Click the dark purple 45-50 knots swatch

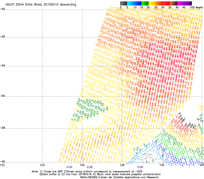(188, 3)
